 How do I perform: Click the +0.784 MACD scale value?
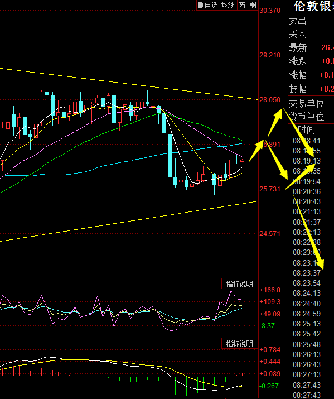[270, 350]
